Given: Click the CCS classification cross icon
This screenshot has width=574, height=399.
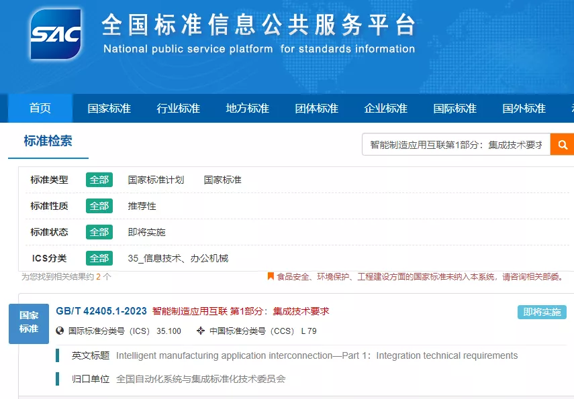Looking at the screenshot, I should 201,331.
